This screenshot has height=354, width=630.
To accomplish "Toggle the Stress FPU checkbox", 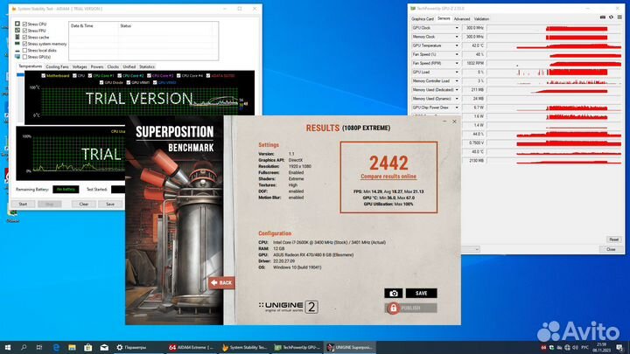I will (24, 31).
